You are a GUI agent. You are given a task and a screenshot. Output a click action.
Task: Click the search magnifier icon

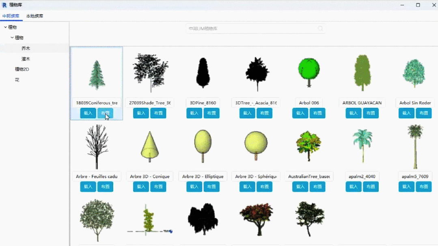pyautogui.click(x=320, y=28)
